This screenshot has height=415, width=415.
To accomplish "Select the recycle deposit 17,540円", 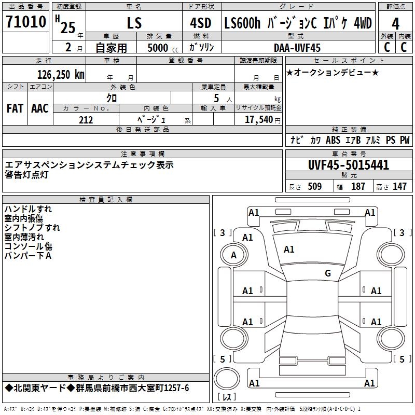I will click(x=262, y=120).
